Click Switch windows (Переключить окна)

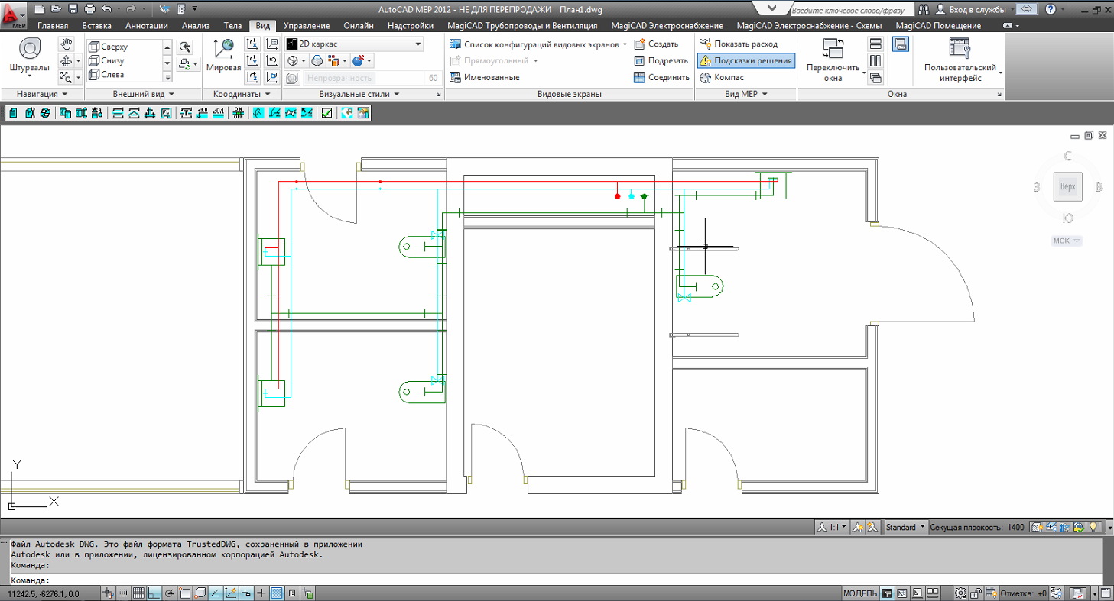click(833, 60)
